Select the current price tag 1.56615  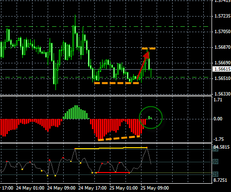point(222,69)
